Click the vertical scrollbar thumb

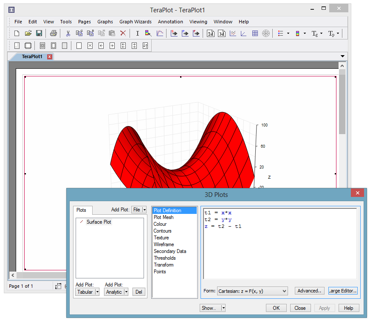(342, 104)
